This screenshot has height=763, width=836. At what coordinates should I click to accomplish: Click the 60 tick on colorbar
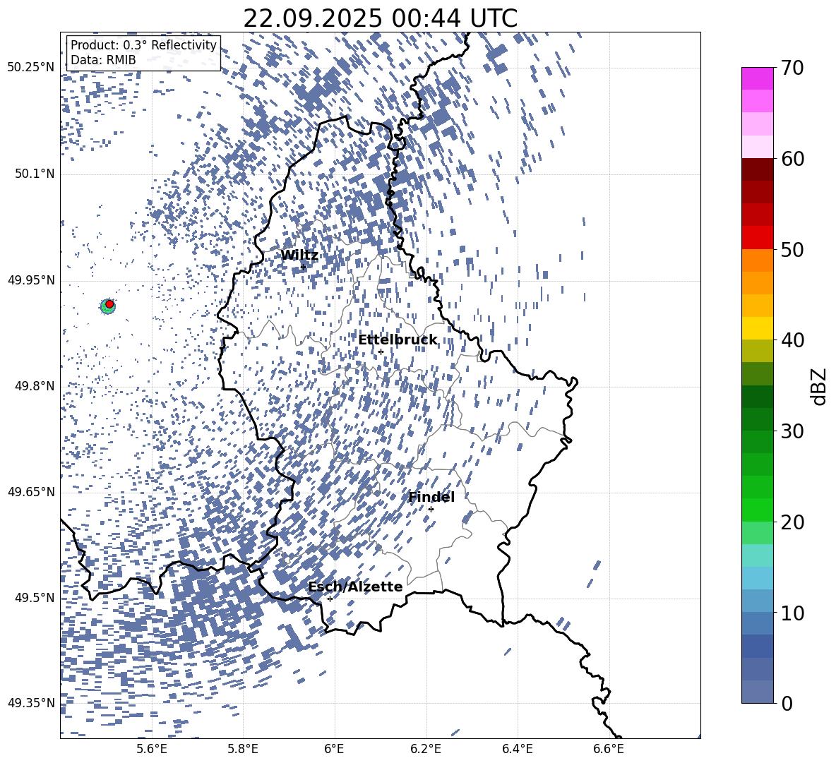pyautogui.click(x=792, y=159)
